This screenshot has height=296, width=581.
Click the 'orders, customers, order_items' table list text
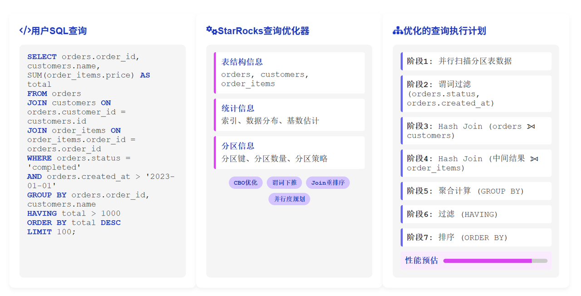[x=265, y=79]
